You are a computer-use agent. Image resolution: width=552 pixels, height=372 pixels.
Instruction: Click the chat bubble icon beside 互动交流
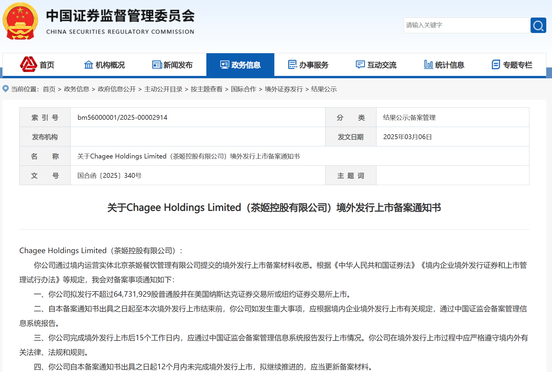[x=360, y=65]
